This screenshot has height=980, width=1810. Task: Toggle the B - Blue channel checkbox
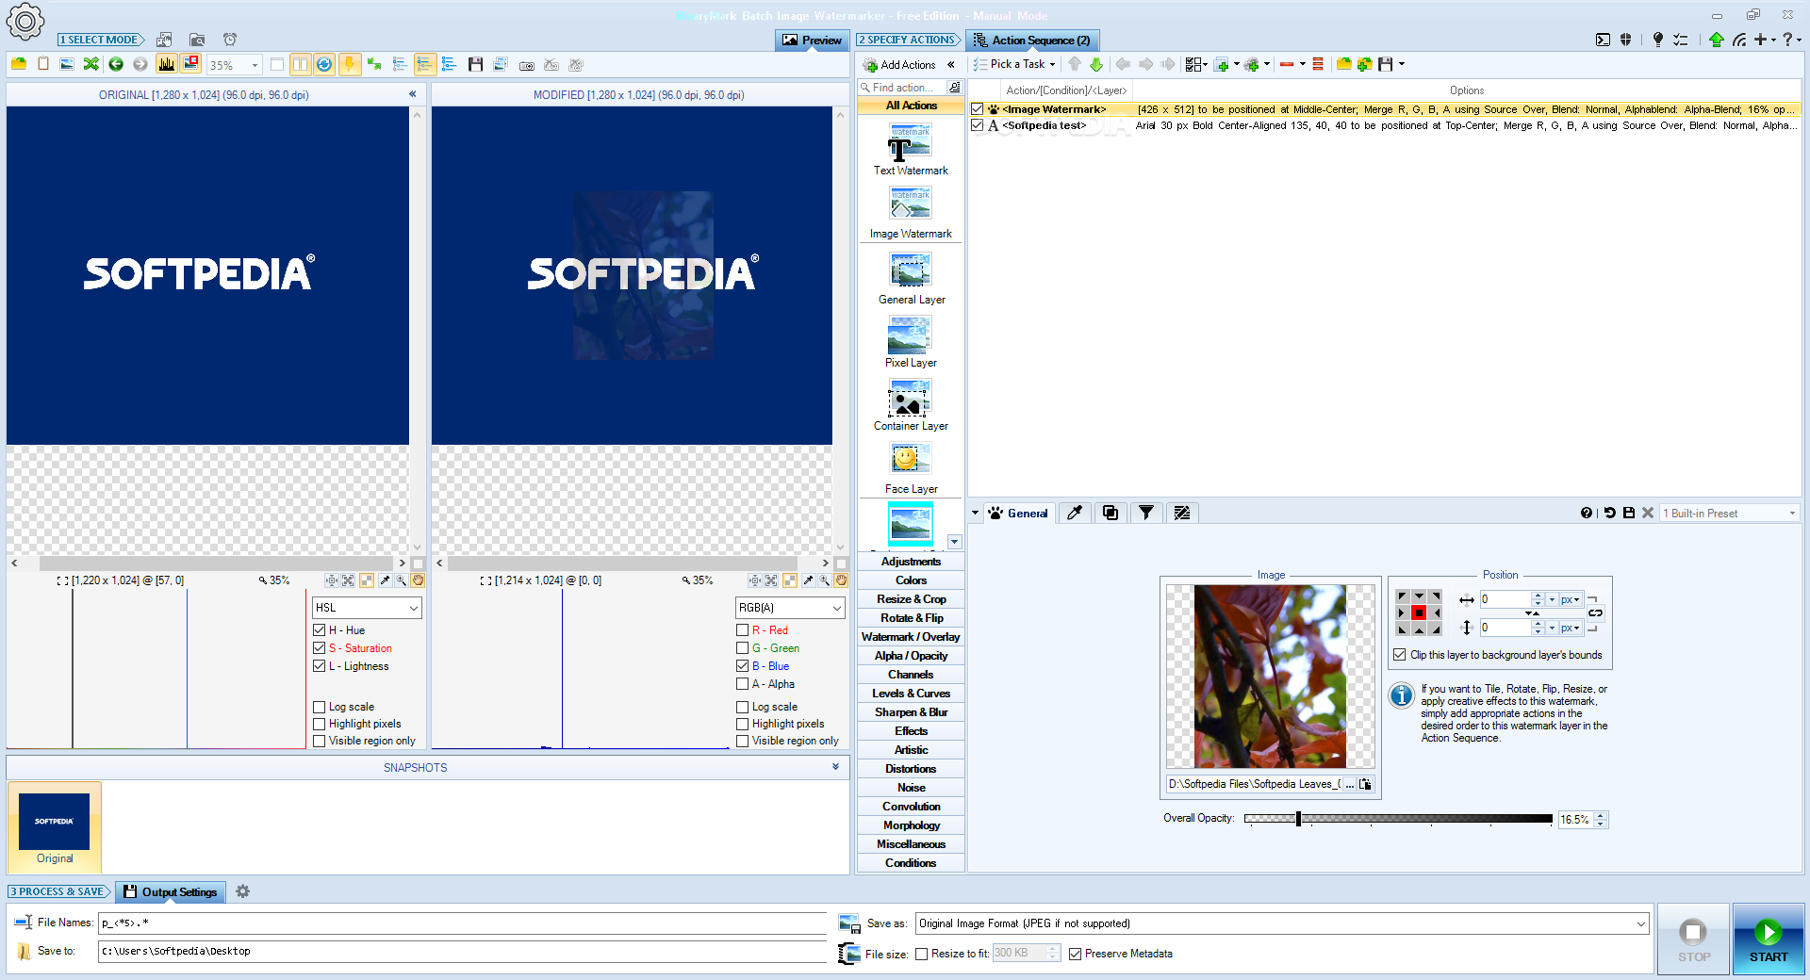[x=742, y=666]
